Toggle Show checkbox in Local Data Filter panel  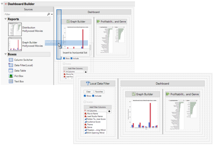tap(85, 96)
